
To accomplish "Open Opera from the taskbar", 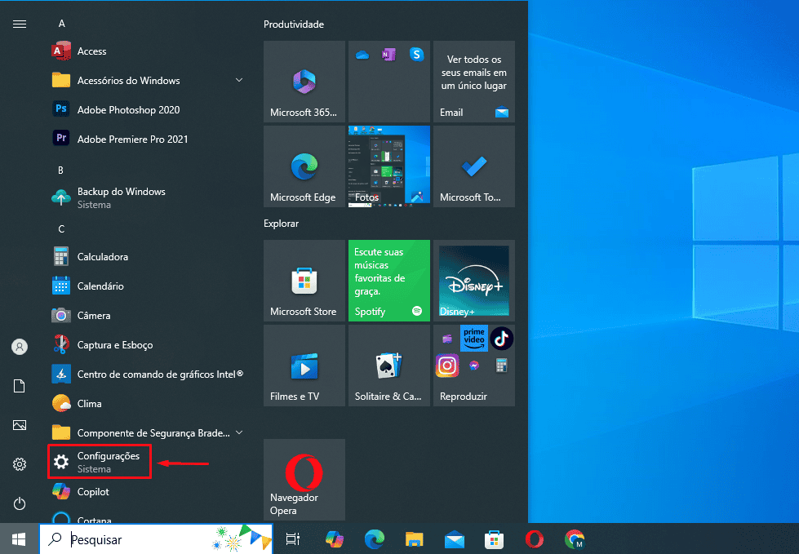I will [x=534, y=538].
